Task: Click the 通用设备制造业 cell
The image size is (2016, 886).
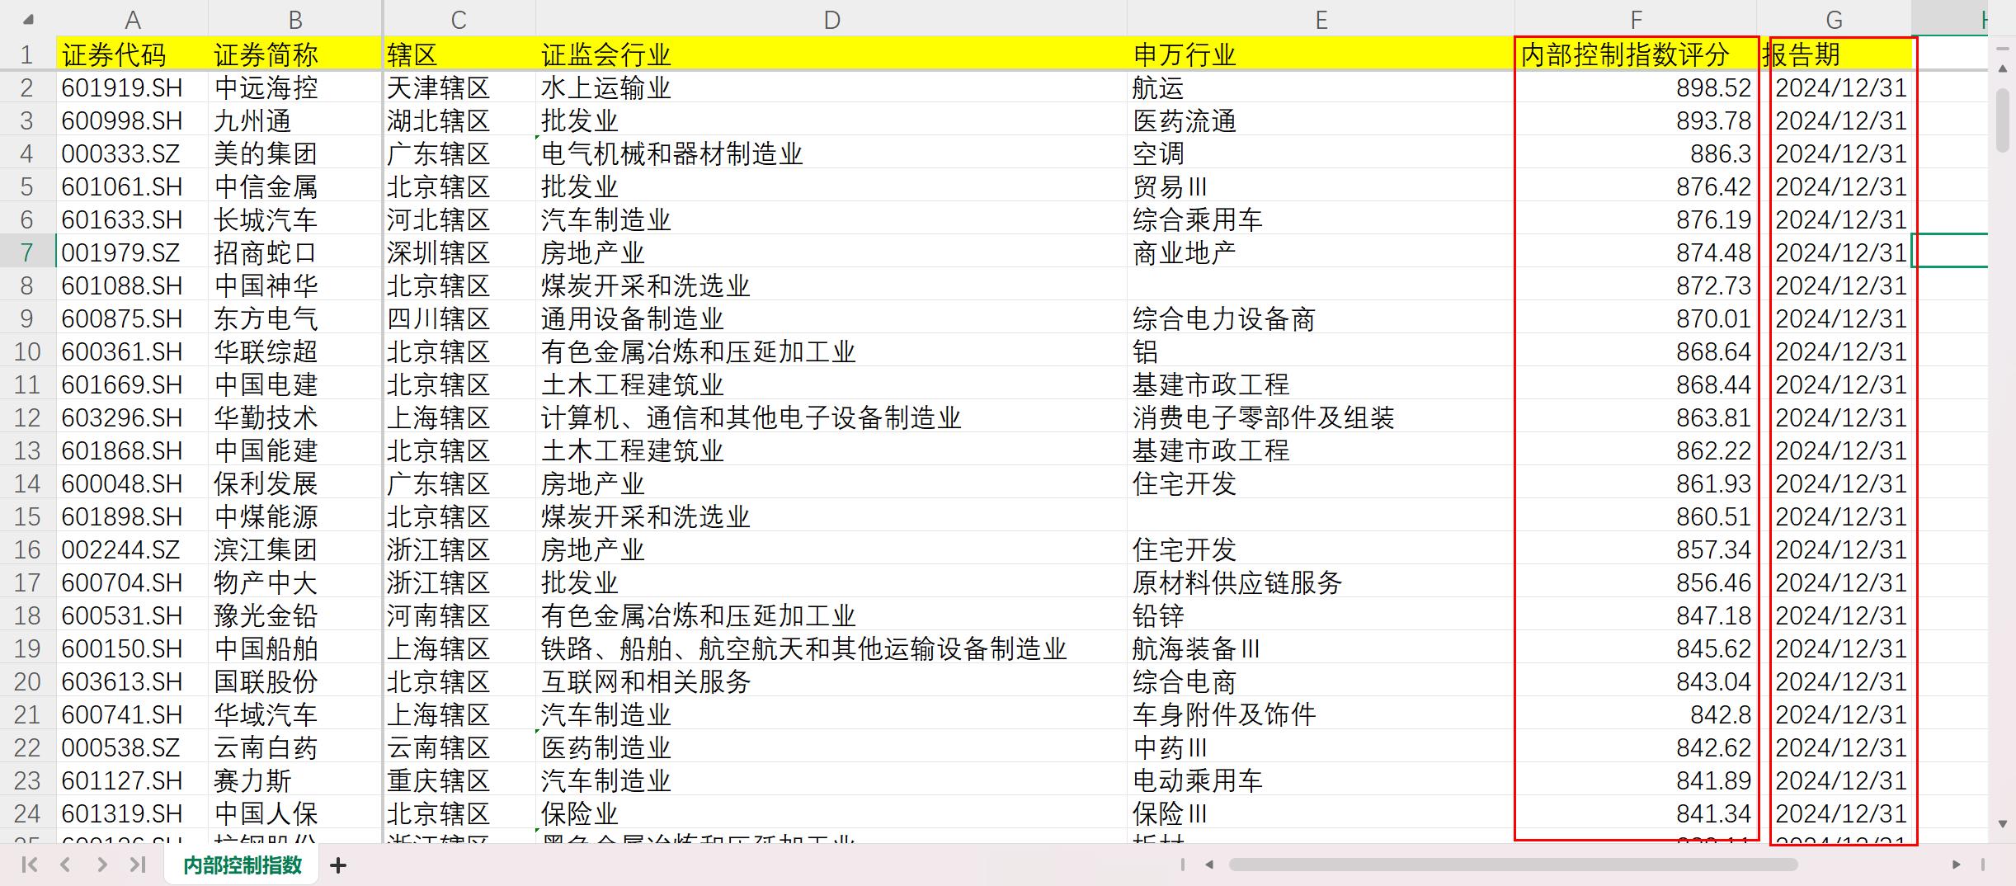Action: 831,318
